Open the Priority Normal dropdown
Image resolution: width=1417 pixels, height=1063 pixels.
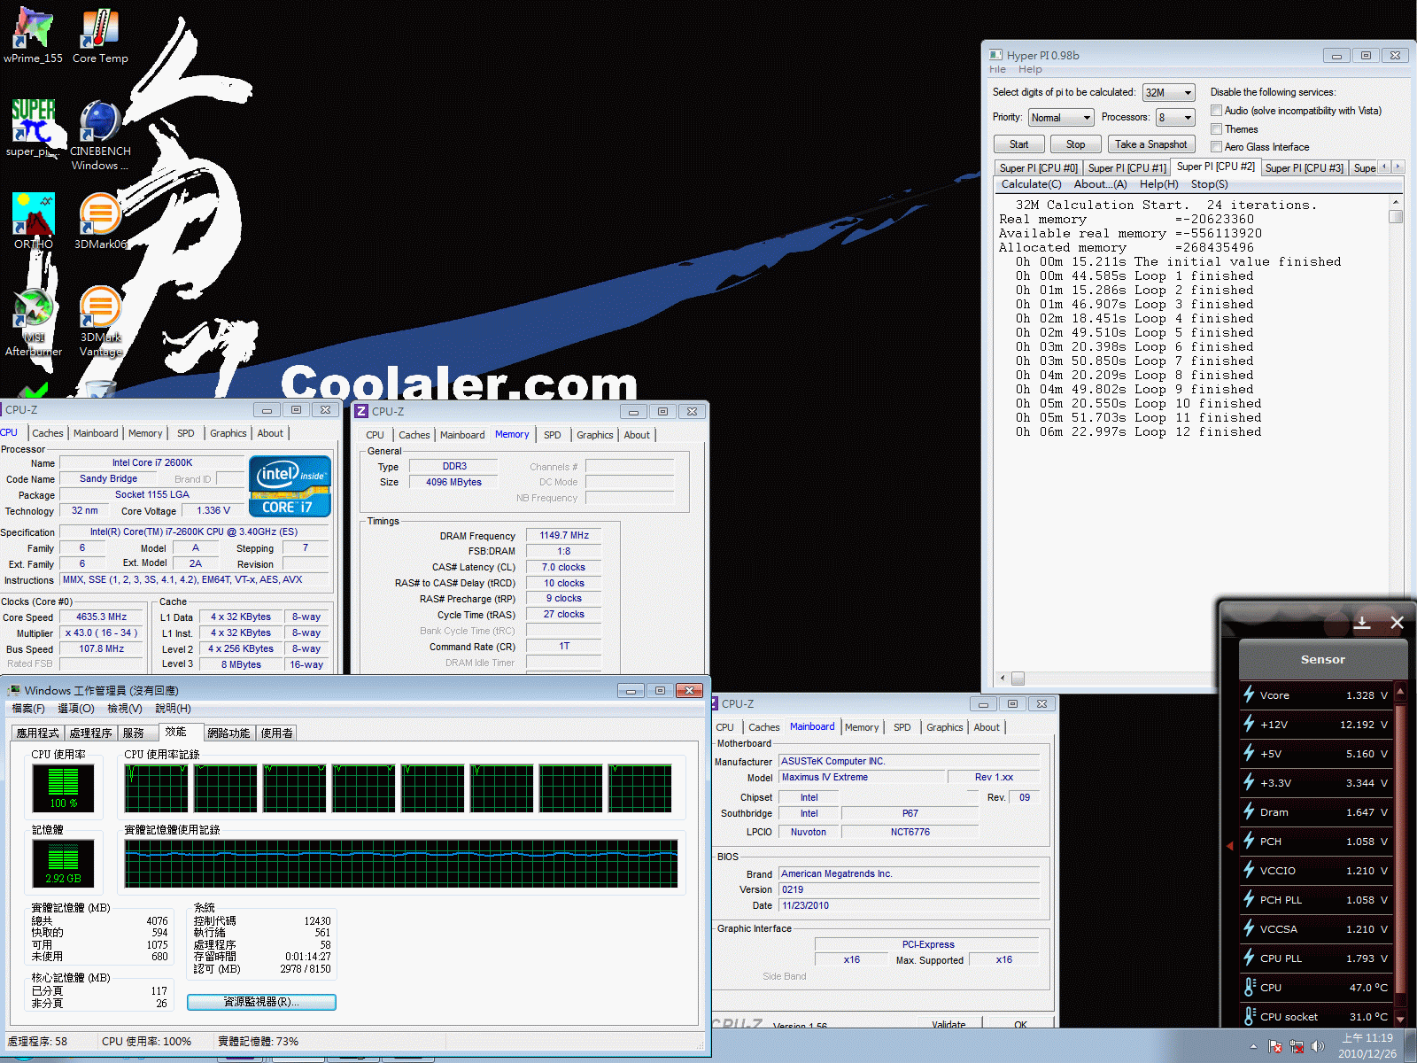coord(1061,117)
